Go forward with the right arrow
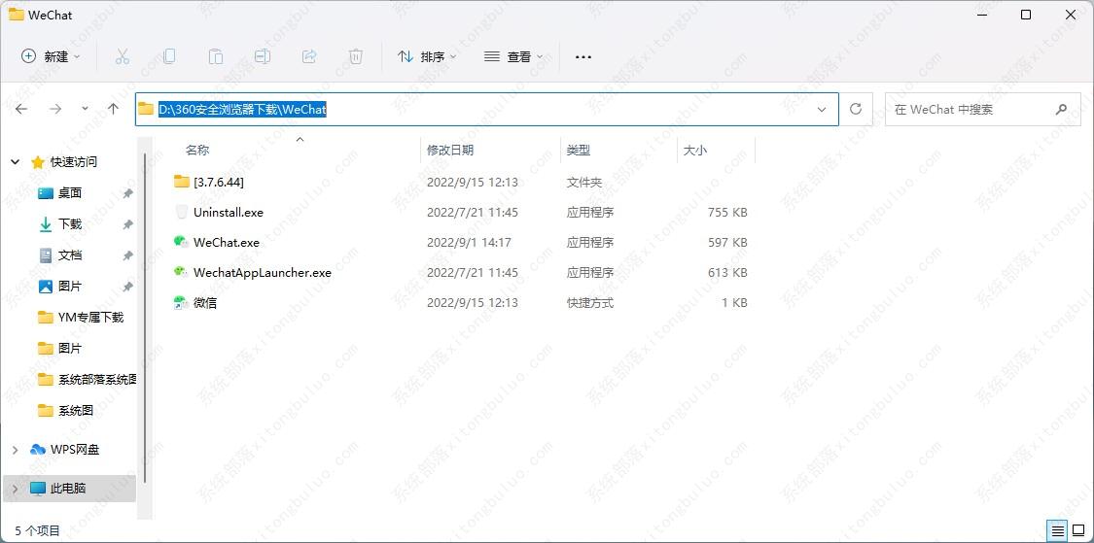Viewport: 1094px width, 543px height. [55, 109]
